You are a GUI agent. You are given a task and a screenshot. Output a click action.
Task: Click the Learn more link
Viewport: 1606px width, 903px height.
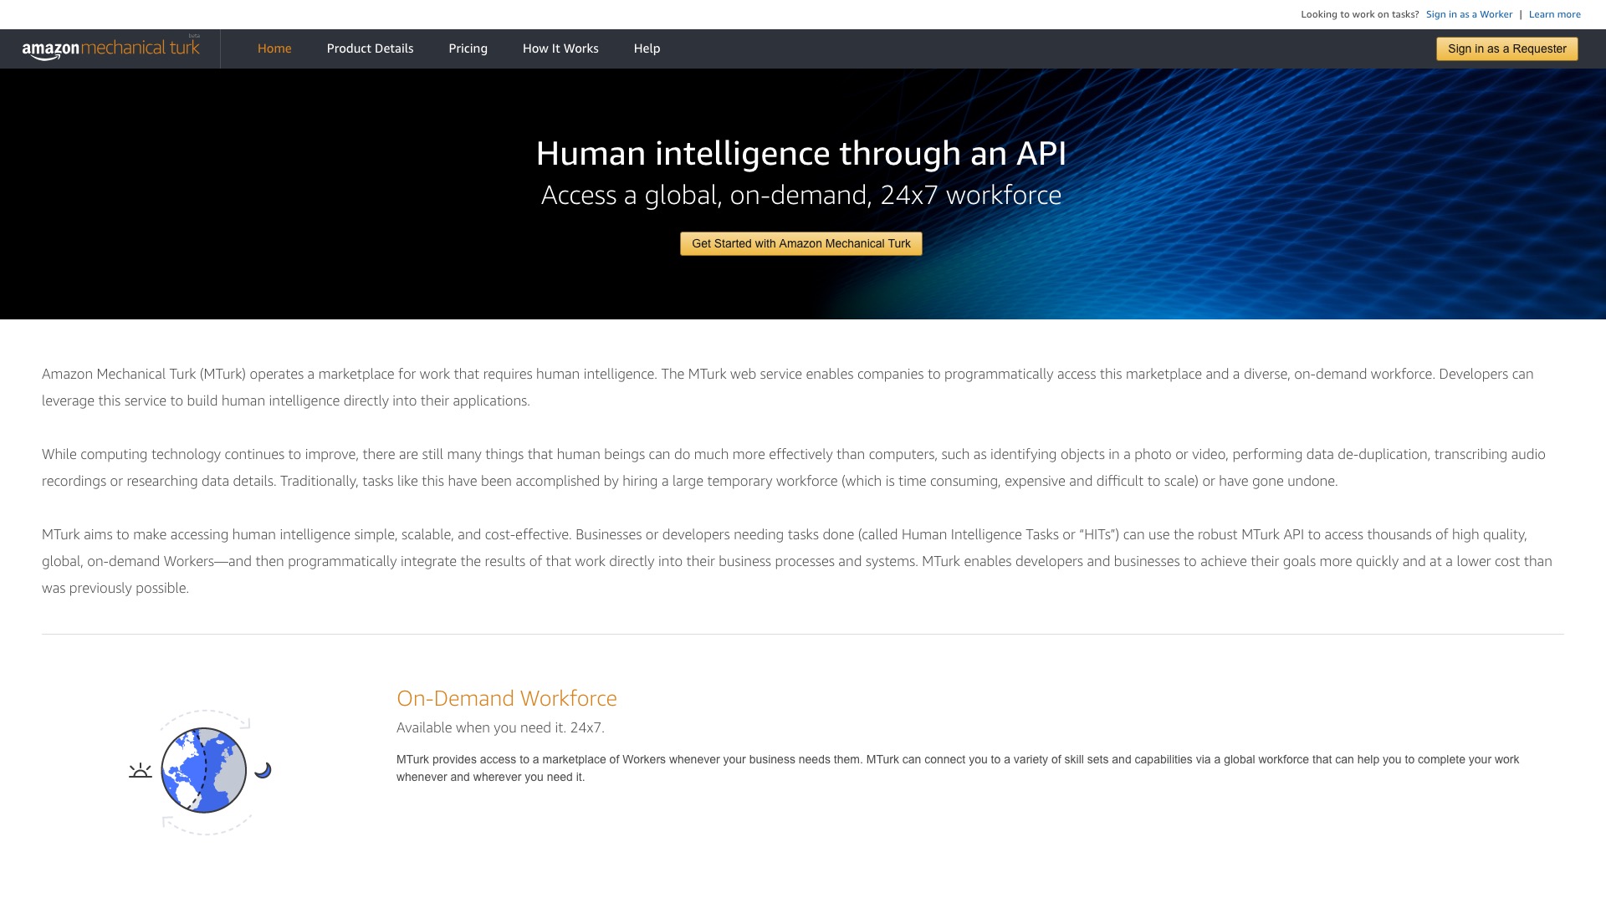click(1554, 14)
